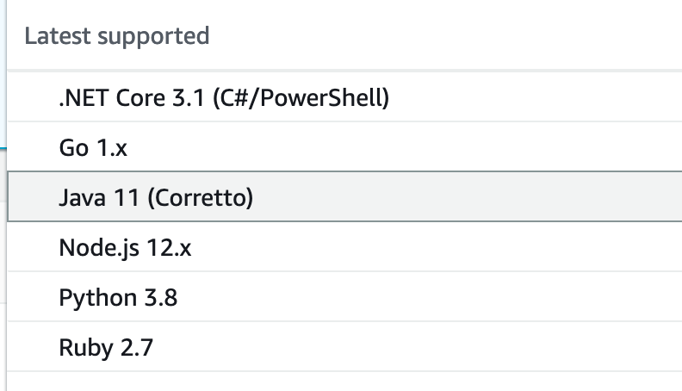
Task: Pick the Corretto Java runtime
Action: pyautogui.click(x=156, y=198)
